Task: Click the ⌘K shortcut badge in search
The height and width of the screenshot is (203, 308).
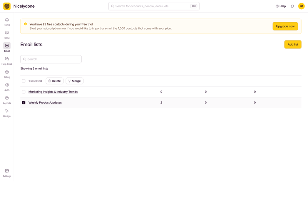Action: point(194,6)
